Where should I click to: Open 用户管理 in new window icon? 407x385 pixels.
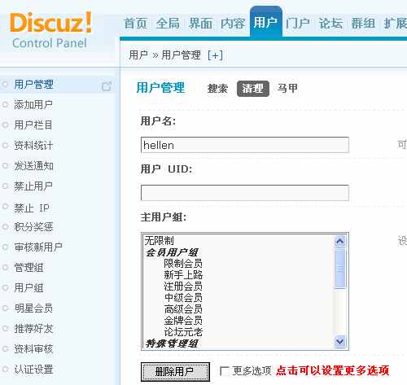[107, 86]
